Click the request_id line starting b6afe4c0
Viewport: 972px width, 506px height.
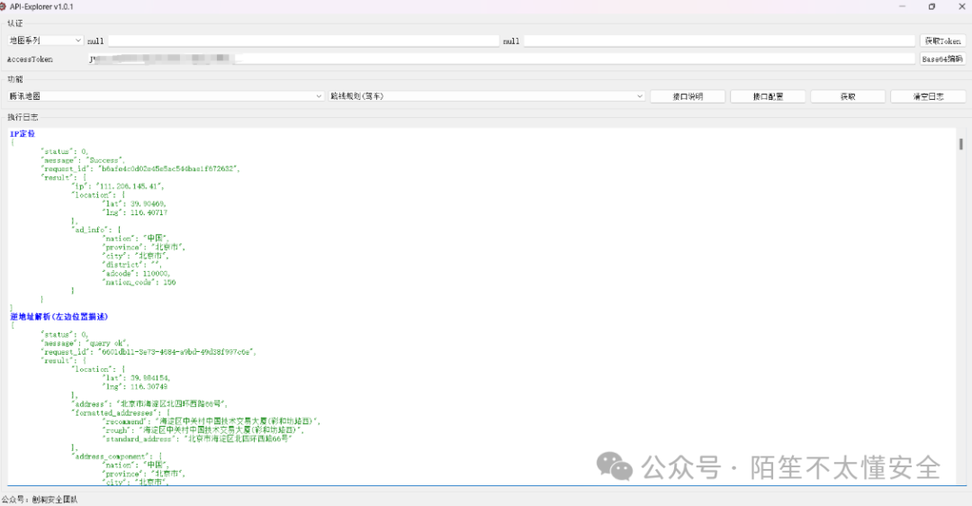(x=140, y=168)
